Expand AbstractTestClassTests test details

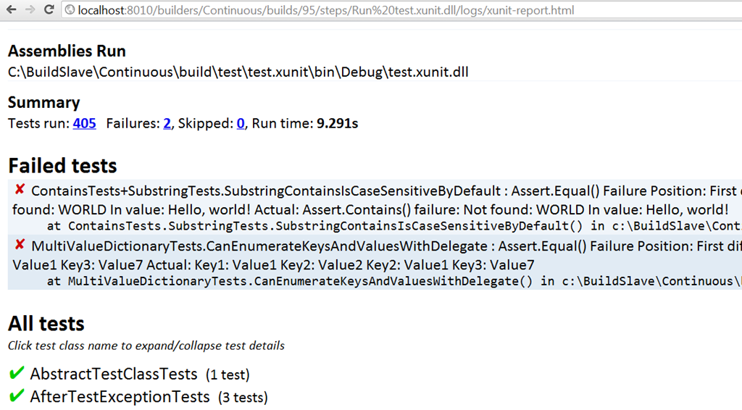(114, 374)
